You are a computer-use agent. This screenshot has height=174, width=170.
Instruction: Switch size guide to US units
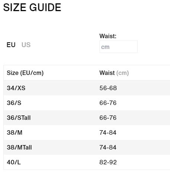(x=26, y=45)
